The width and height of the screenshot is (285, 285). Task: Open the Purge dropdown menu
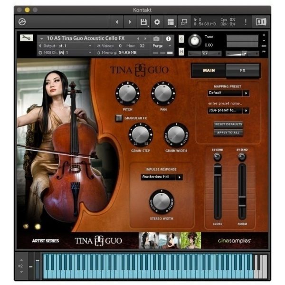[161, 46]
